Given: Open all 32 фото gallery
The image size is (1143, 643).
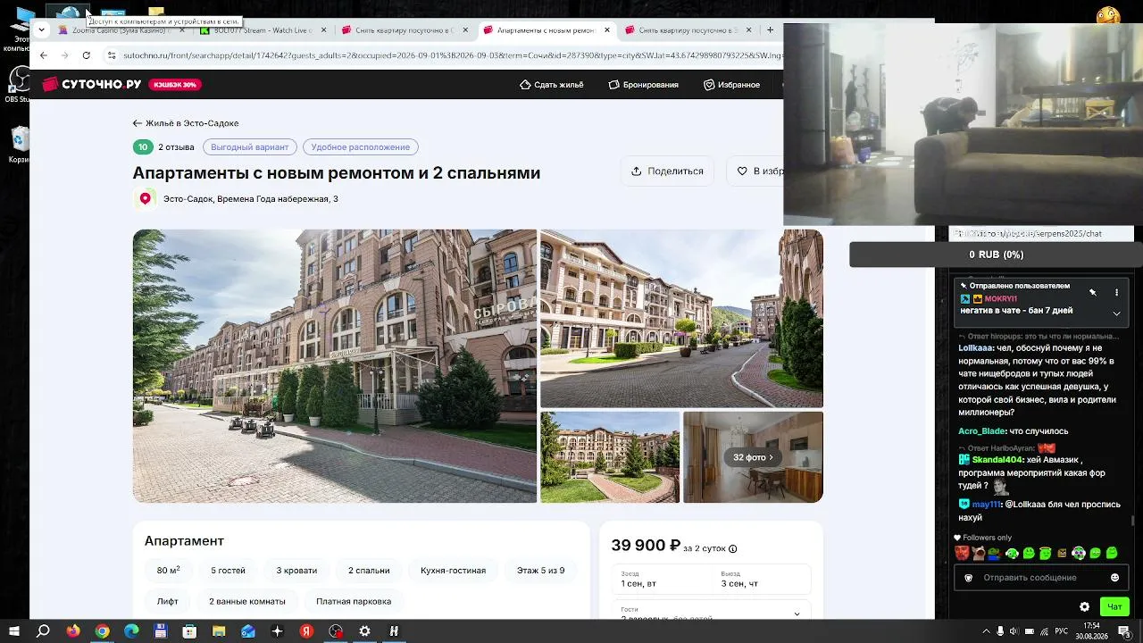Looking at the screenshot, I should point(753,457).
